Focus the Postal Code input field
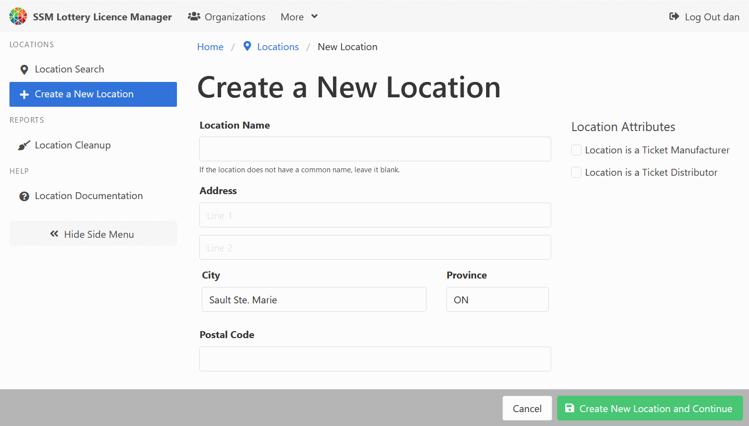 (x=375, y=359)
